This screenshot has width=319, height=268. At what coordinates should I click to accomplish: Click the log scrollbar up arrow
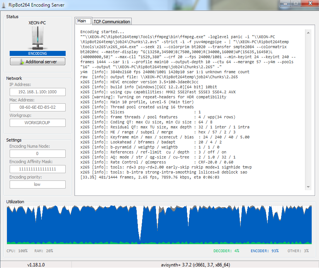308,33
